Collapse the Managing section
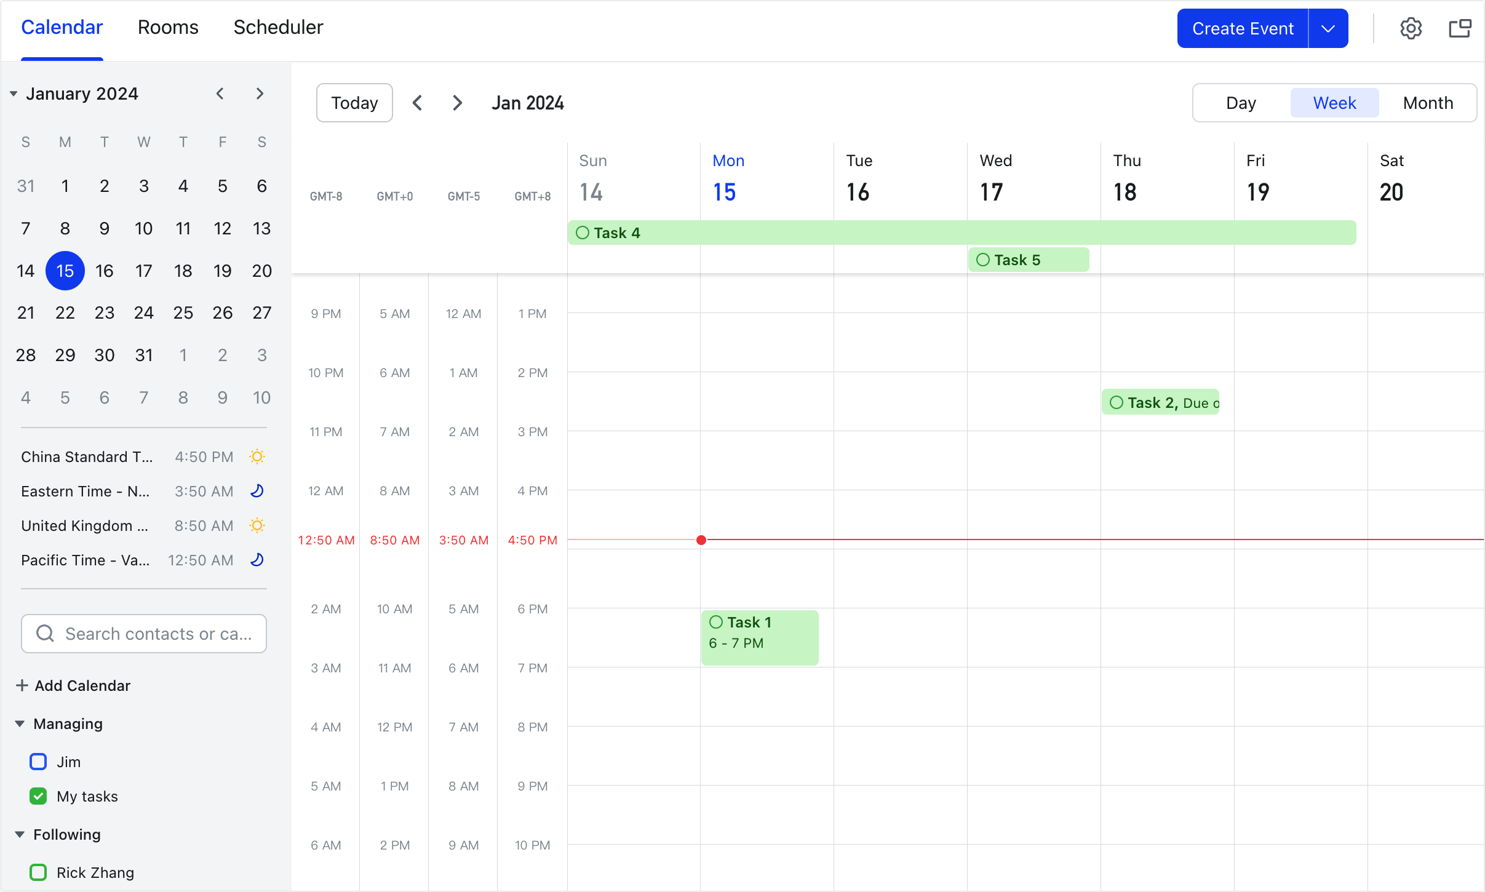1485x892 pixels. point(20,723)
